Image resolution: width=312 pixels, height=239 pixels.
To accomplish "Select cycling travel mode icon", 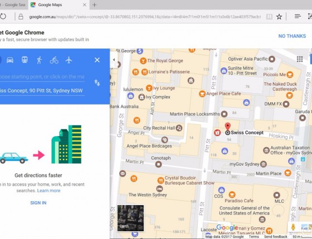I will click(x=54, y=60).
